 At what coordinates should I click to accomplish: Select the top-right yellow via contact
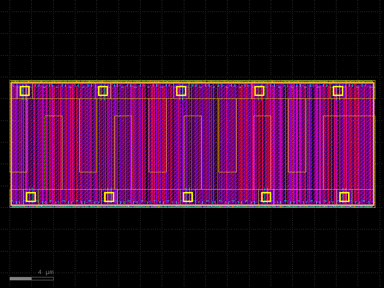pos(337,90)
